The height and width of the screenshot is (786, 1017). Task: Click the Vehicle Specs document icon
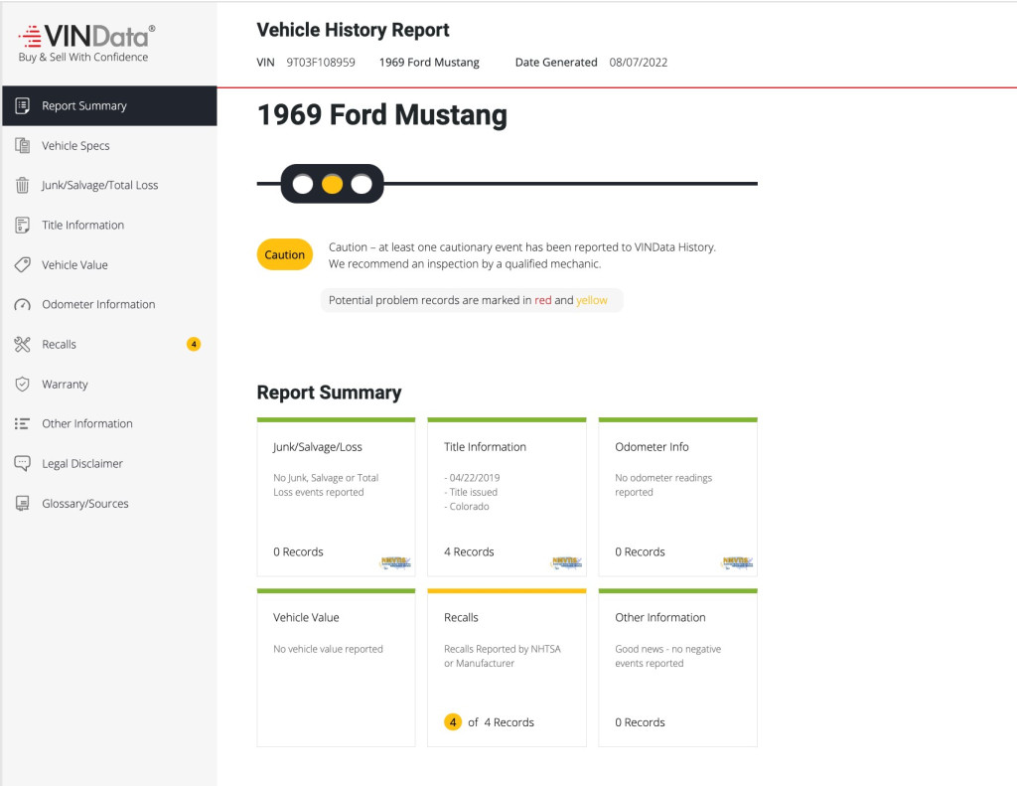tap(22, 145)
